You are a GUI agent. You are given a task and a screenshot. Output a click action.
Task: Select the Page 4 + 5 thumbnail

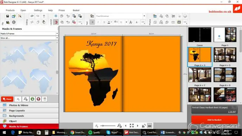(x=225, y=55)
